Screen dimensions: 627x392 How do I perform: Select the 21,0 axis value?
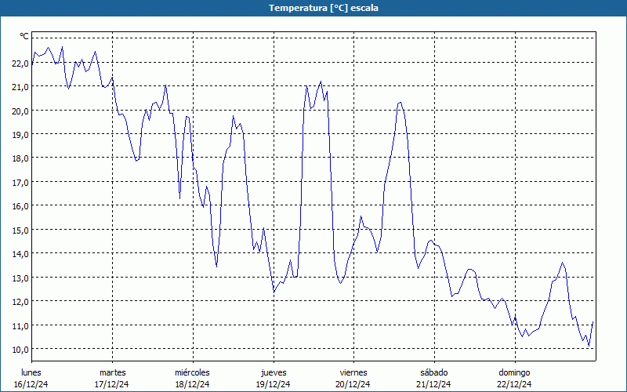[x=20, y=87]
